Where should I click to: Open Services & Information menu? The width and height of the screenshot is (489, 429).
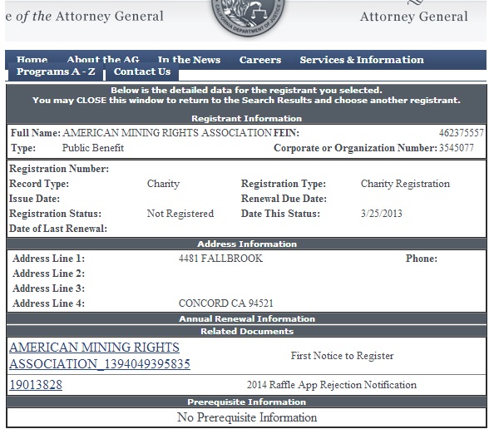point(362,60)
